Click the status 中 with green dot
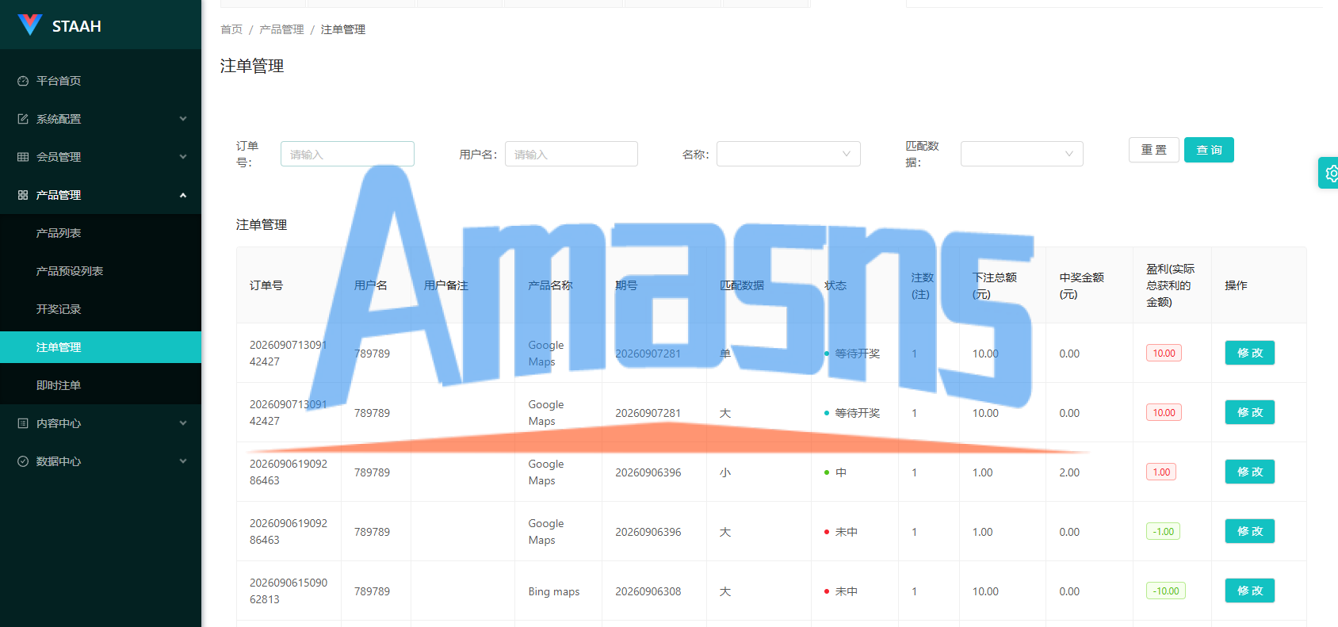1338x627 pixels. (x=835, y=472)
